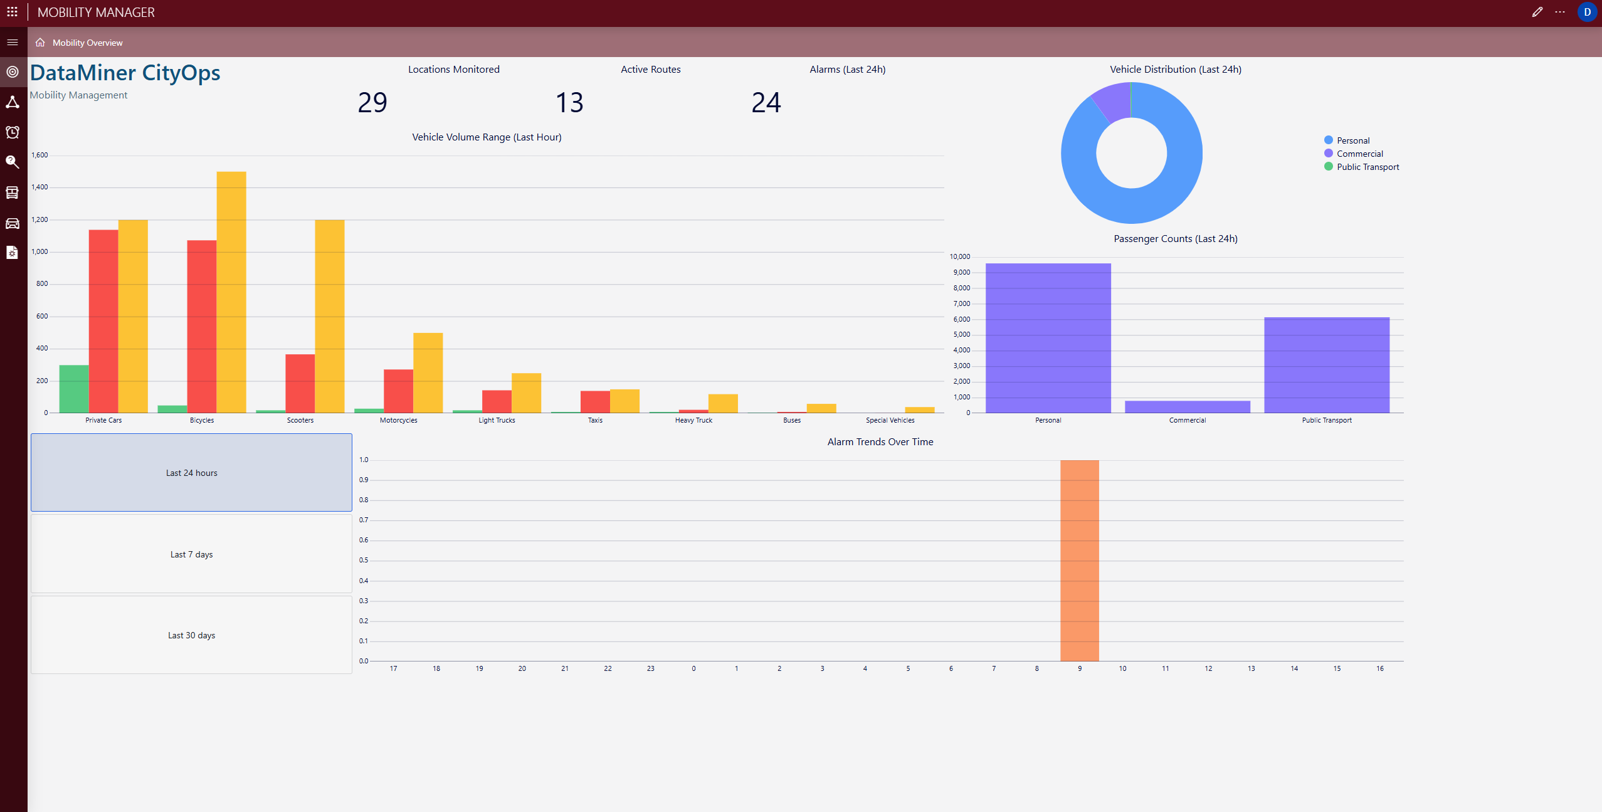Open the car vehicles sidebar page
The image size is (1602, 812).
[12, 223]
